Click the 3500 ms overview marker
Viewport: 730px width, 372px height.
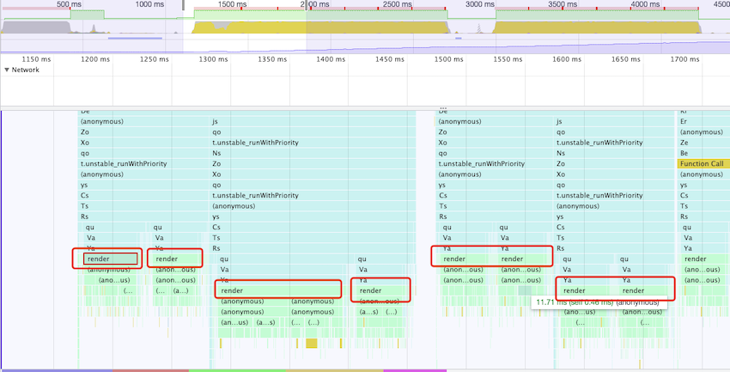(x=562, y=4)
